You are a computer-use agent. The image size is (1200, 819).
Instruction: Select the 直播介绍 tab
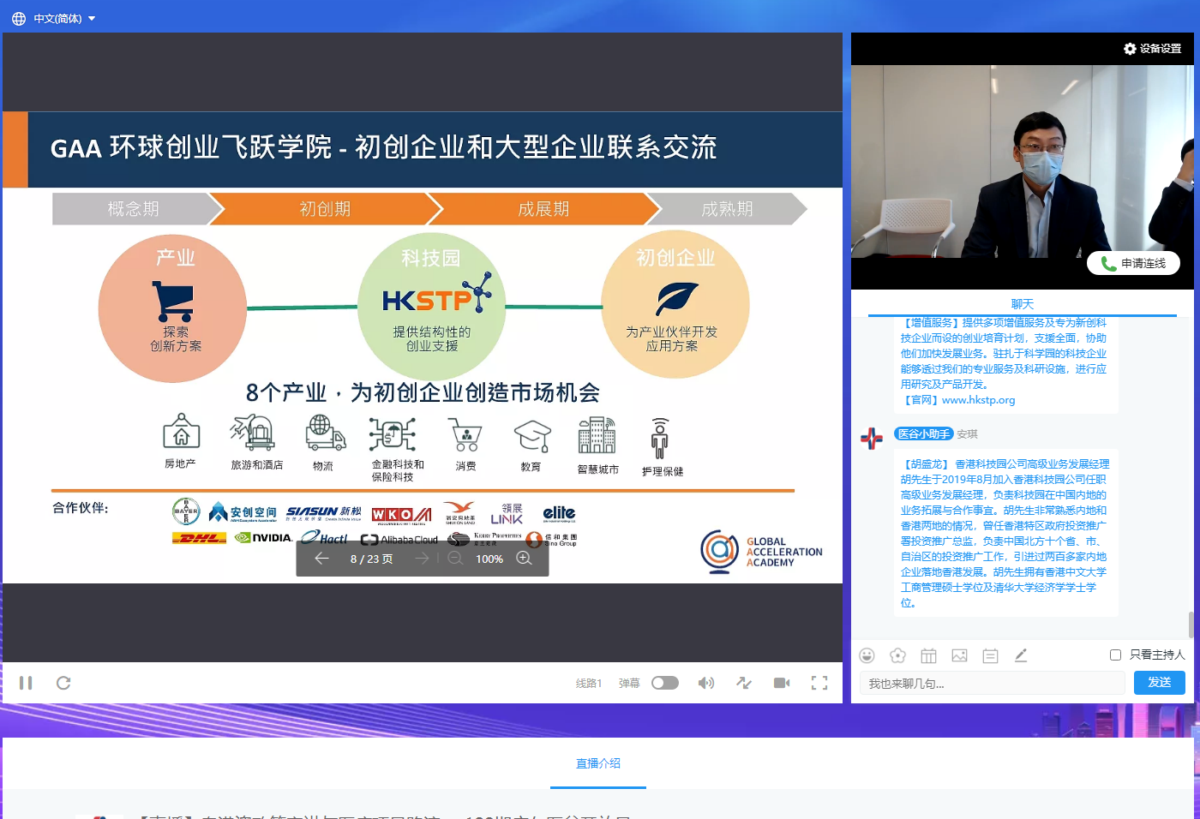click(x=598, y=763)
